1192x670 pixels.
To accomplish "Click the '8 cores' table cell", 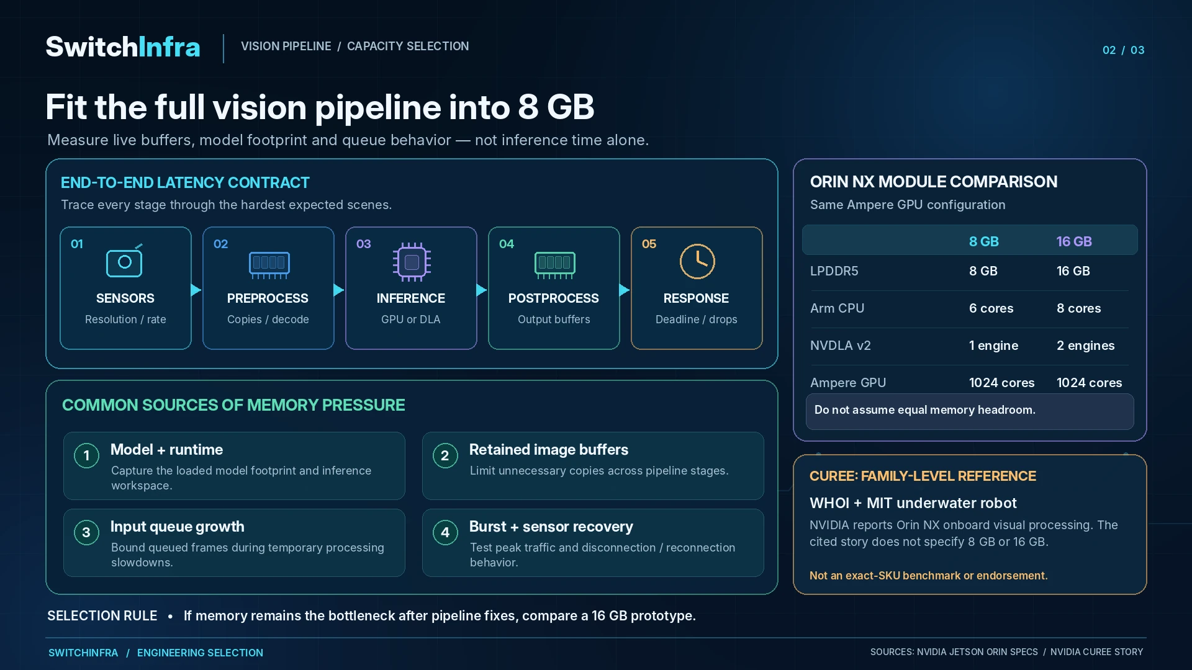I will [1078, 308].
